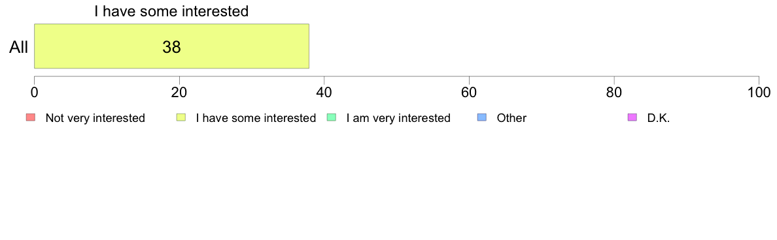
Task: Click the yellow bar showing value 38
Action: [171, 46]
